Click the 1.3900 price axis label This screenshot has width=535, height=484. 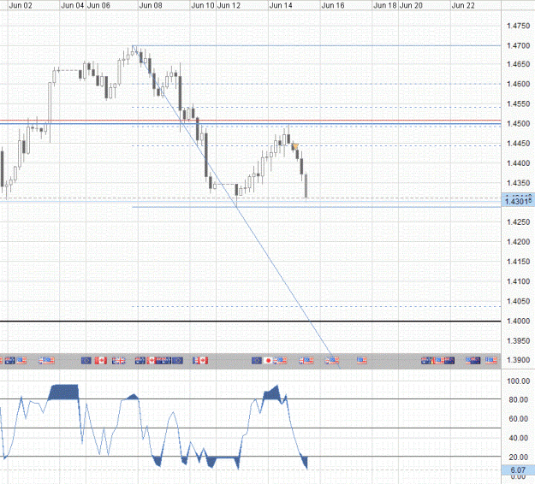[518, 360]
